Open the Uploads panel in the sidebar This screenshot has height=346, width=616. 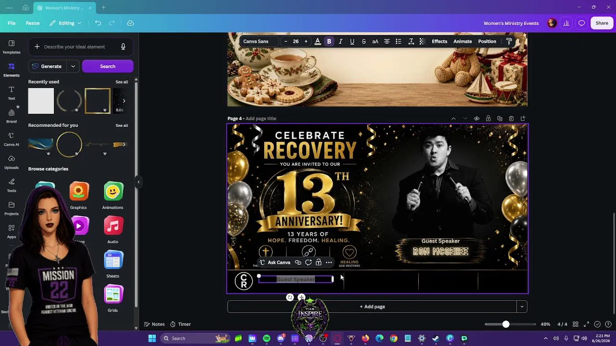12,162
